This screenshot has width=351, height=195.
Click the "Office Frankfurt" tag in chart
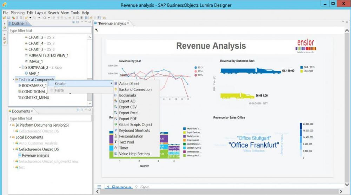(x=254, y=145)
